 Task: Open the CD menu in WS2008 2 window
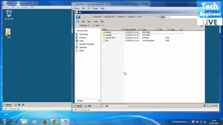point(89,8)
